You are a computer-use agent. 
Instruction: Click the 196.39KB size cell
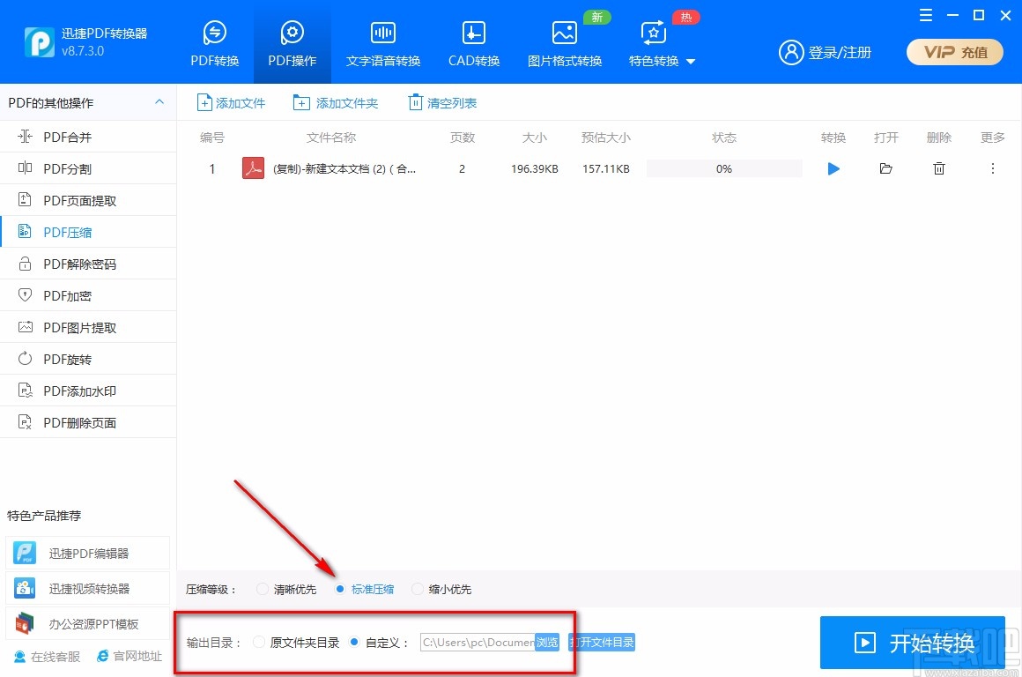535,169
